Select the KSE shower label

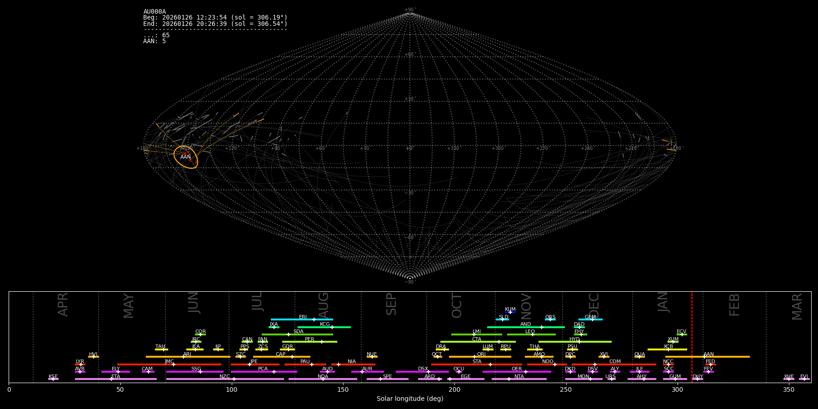[53, 377]
